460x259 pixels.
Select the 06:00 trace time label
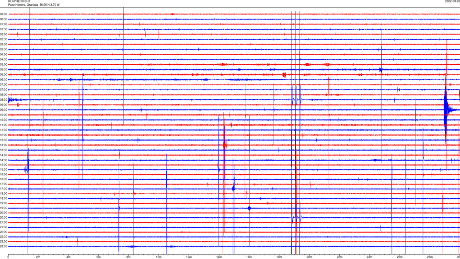tap(3, 75)
